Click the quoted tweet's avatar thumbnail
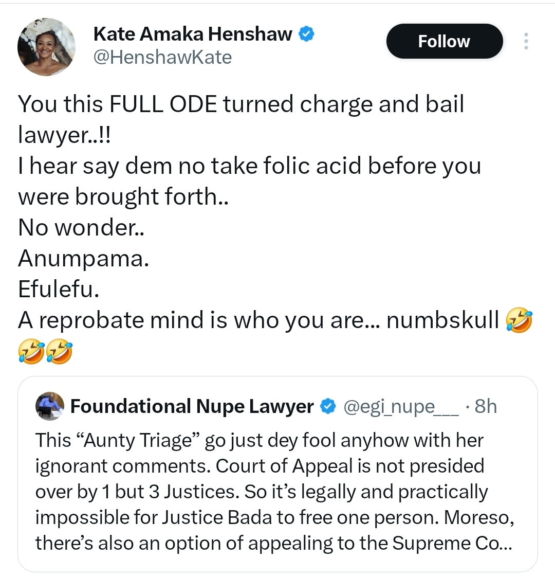The height and width of the screenshot is (577, 555). coord(49,406)
